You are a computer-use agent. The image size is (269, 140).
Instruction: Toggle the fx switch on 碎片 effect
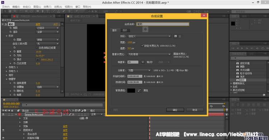click(6, 24)
